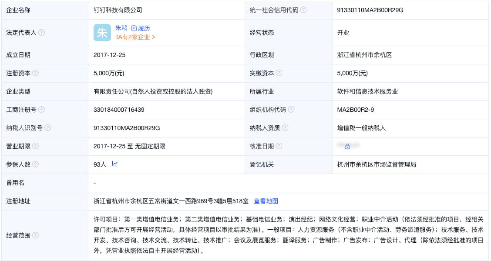The image size is (491, 261).
Task: Click help icon next to 统一社会信用代码
Action: pos(303,10)
